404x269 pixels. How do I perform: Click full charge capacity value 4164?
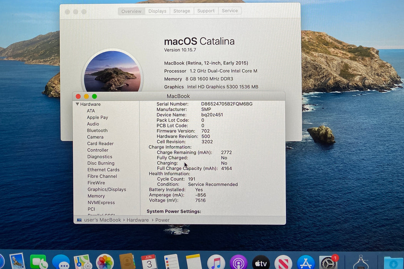(x=226, y=169)
